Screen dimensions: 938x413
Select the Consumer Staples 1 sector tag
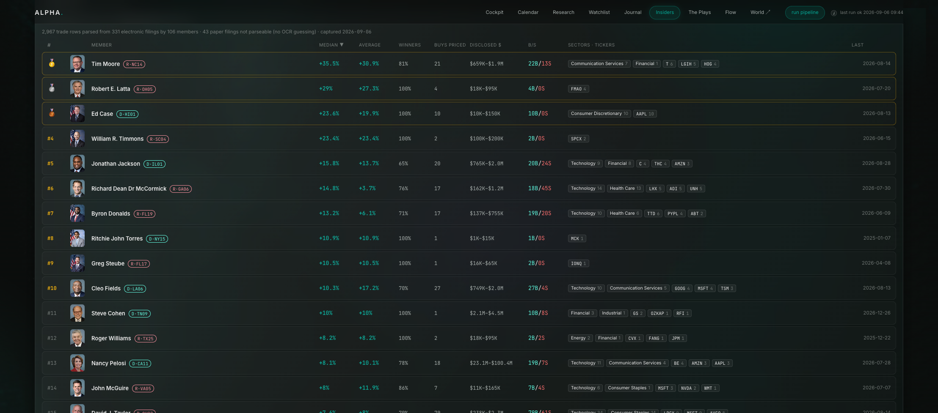[x=629, y=388]
